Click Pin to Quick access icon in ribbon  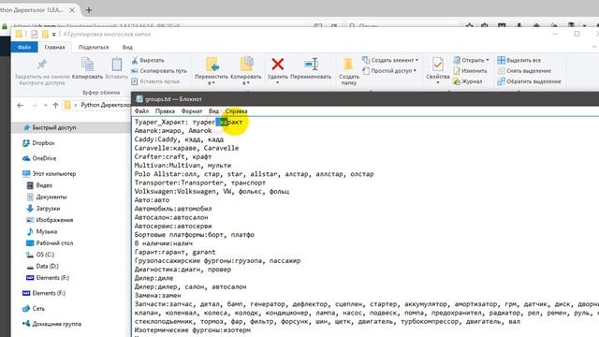pyautogui.click(x=41, y=65)
